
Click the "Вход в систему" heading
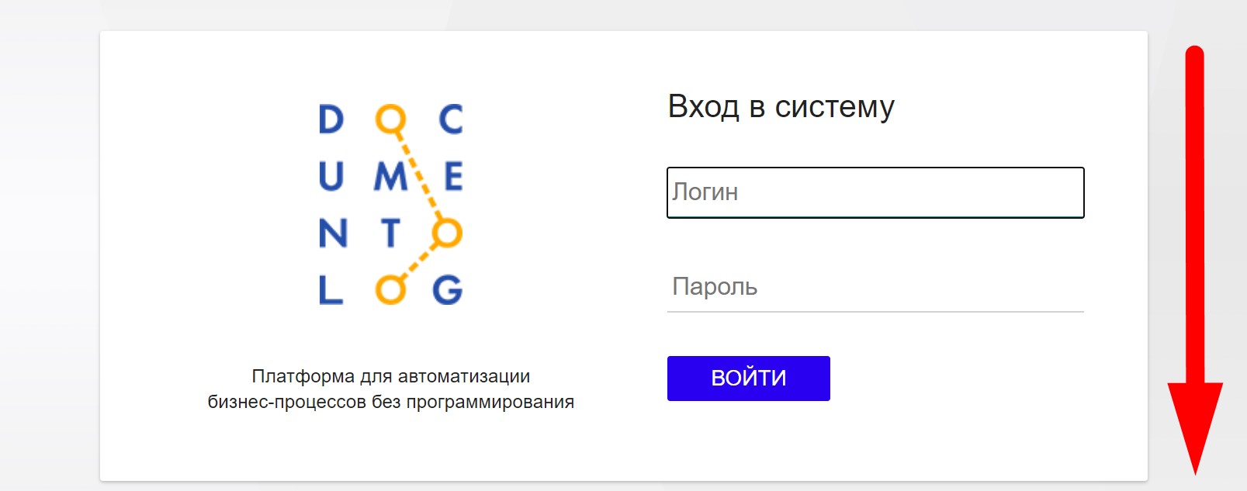(x=781, y=106)
